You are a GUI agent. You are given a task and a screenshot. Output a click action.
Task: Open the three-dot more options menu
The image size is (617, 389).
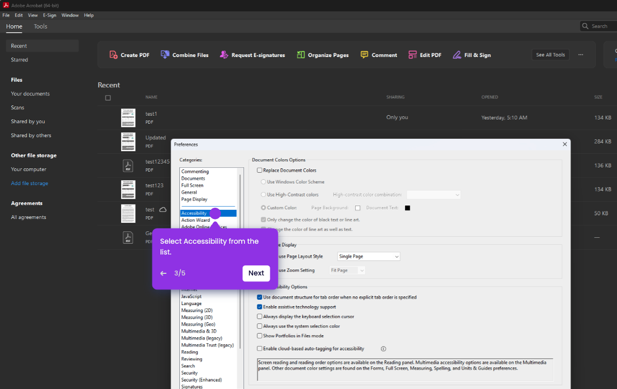click(580, 55)
